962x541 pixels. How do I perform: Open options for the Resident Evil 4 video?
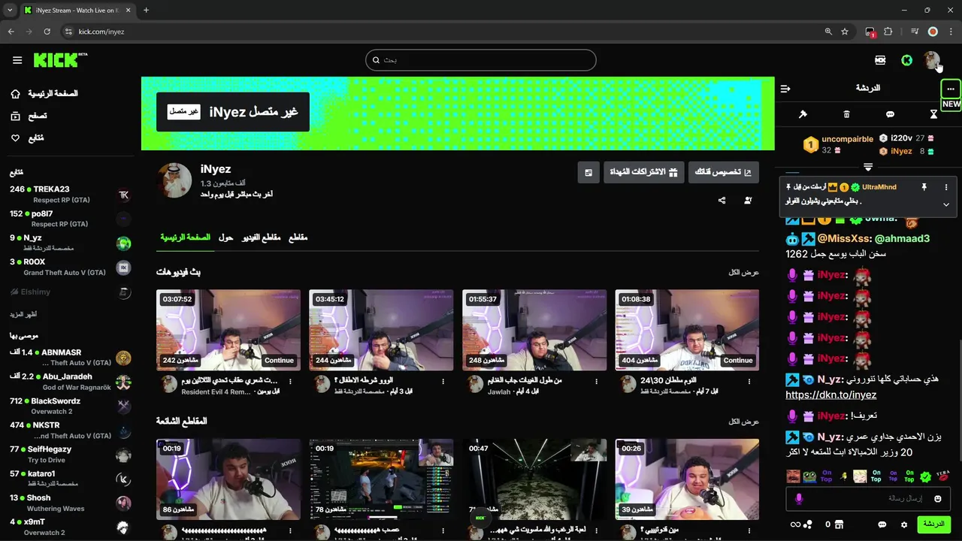click(x=291, y=382)
